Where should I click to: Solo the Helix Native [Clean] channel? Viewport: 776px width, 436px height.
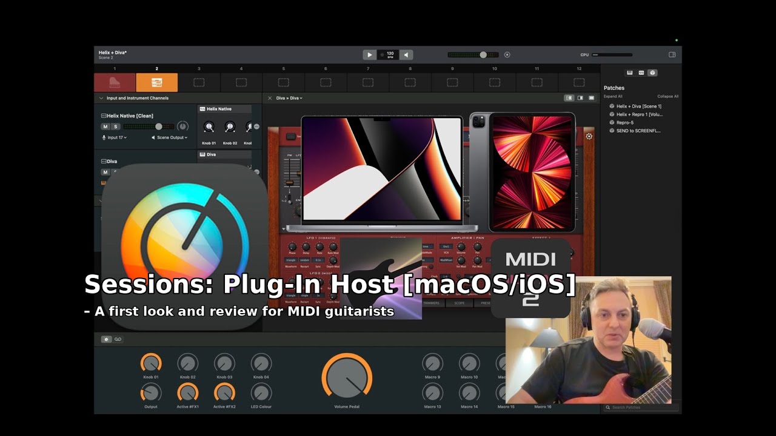[x=115, y=127]
